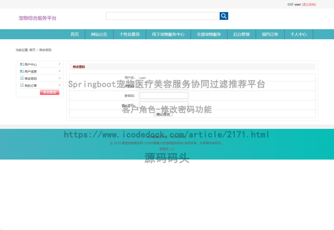Open 修改密码 in the sidebar

[x=31, y=79]
